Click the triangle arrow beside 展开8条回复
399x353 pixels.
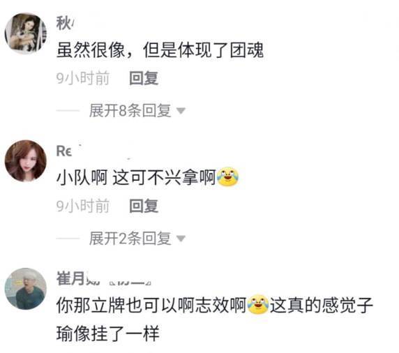coord(181,111)
